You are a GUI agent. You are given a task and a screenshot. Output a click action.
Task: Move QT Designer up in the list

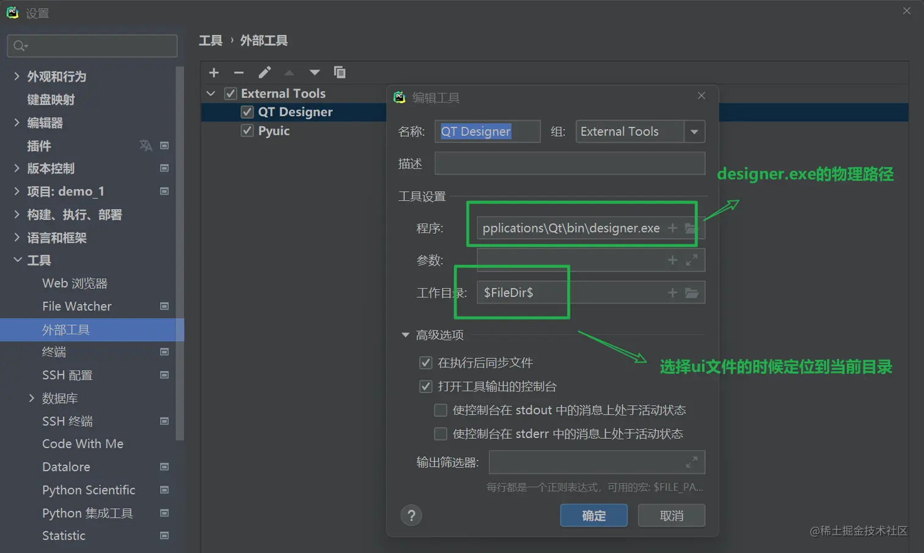coord(289,72)
